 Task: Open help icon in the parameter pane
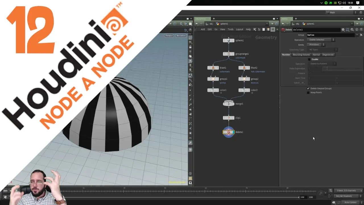pos(361,30)
